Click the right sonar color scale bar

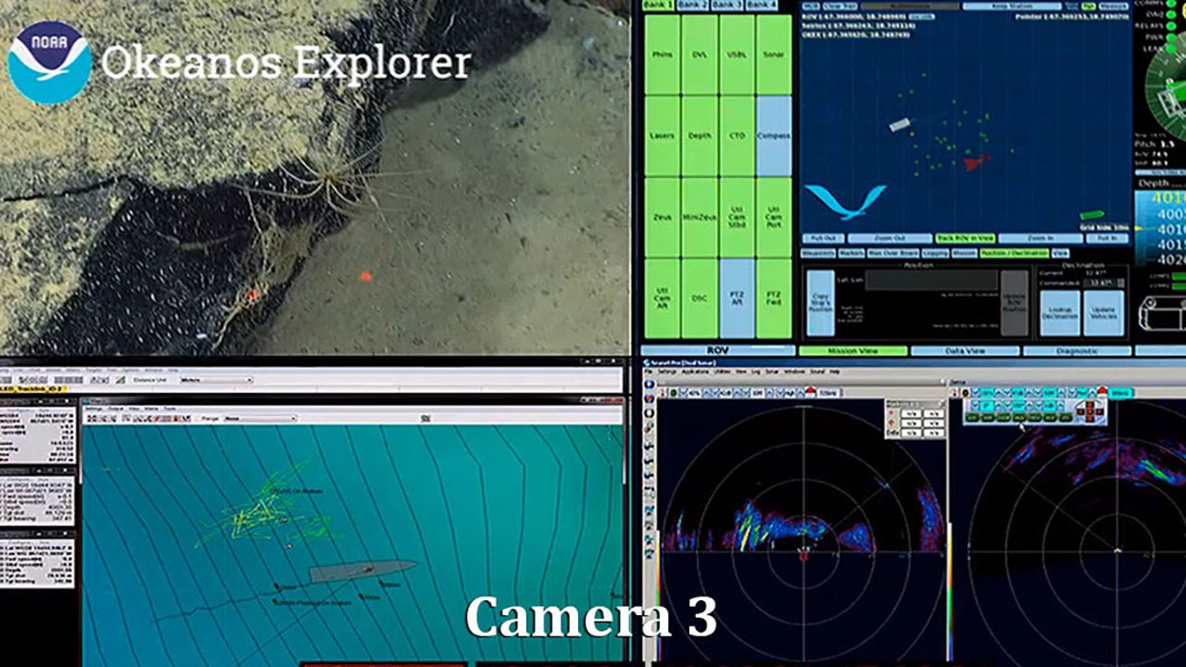tap(950, 593)
